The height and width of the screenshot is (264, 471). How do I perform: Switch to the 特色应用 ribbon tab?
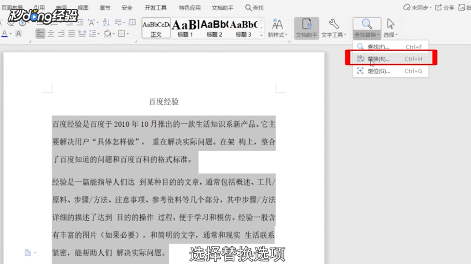(x=190, y=8)
